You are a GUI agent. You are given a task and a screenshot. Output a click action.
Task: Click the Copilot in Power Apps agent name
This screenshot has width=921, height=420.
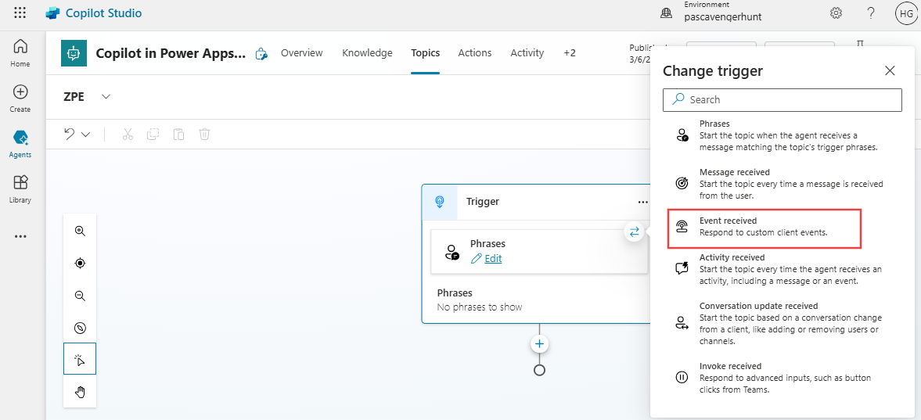point(171,53)
